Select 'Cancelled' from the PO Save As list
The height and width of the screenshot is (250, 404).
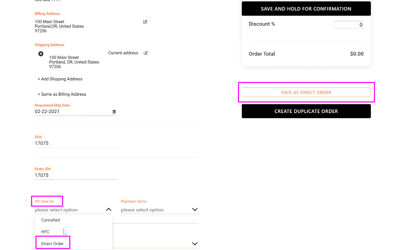[51, 220]
